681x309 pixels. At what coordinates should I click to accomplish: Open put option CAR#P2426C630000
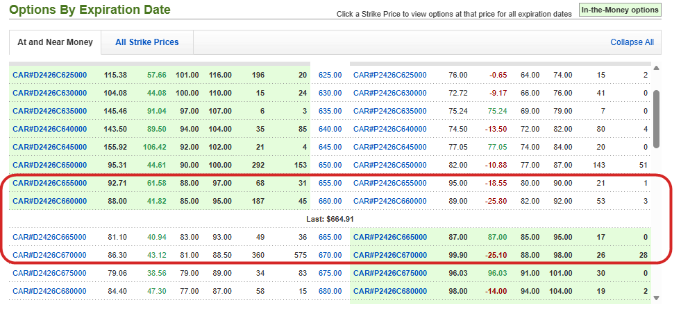(390, 93)
